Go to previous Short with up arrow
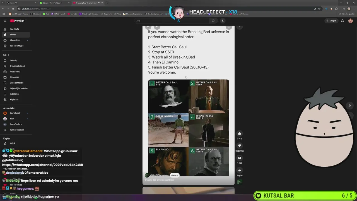357x201 pixels. tap(349, 106)
